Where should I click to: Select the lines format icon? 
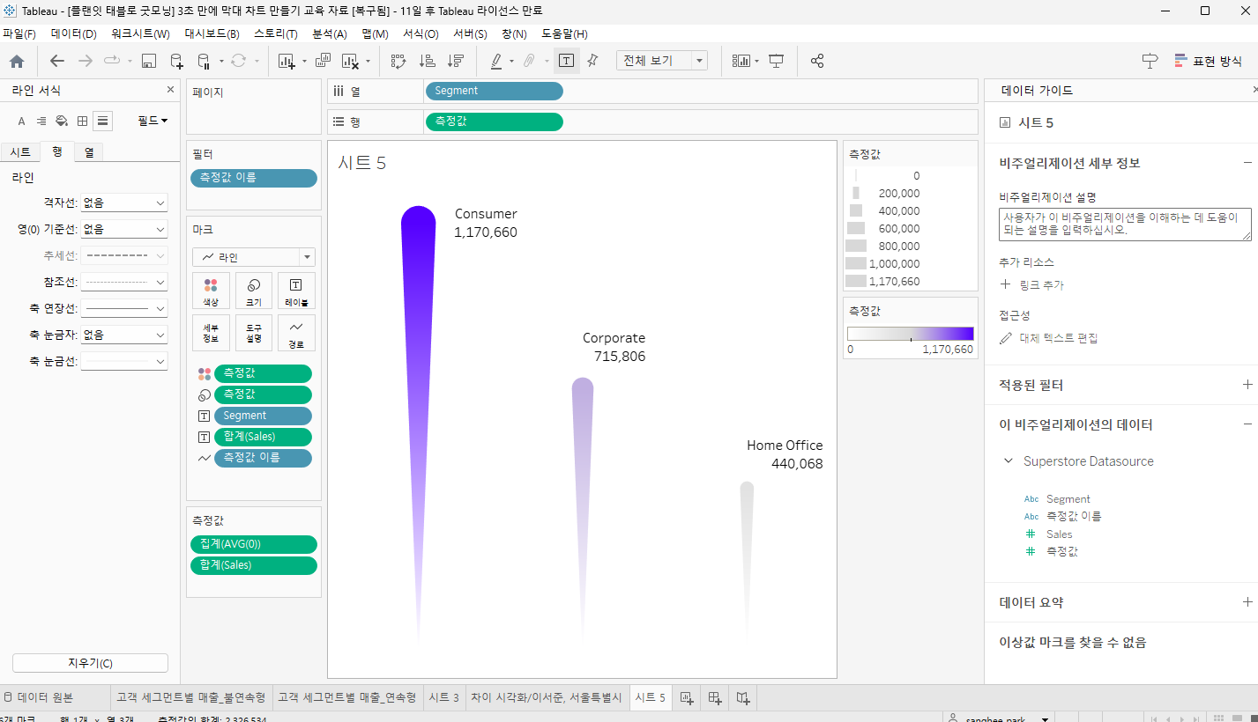click(103, 121)
